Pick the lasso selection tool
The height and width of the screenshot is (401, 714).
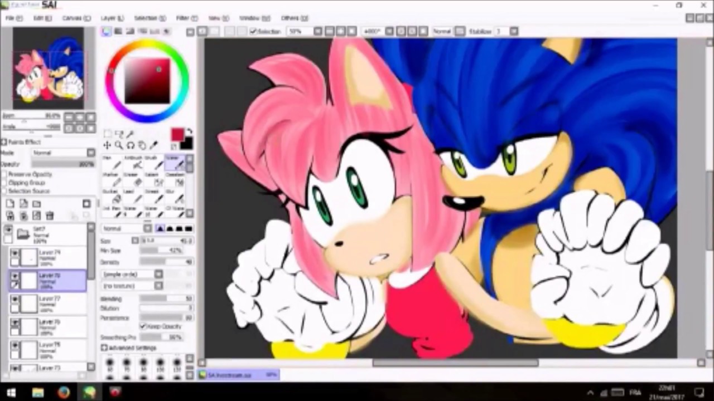pyautogui.click(x=119, y=134)
